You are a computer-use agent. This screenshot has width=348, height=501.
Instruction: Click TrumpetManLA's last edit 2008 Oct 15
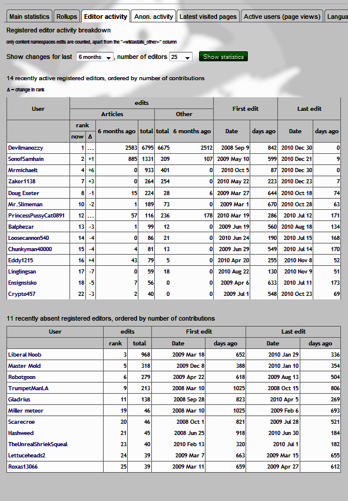point(283,388)
